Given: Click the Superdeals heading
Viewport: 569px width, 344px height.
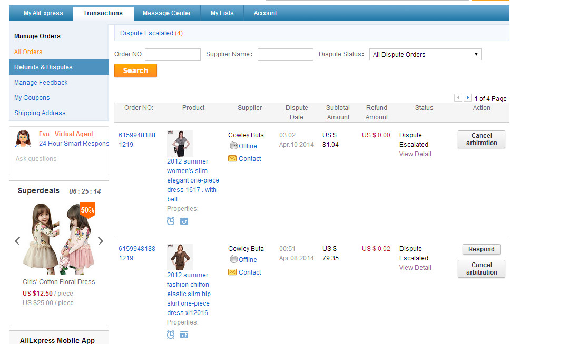Looking at the screenshot, I should (38, 190).
